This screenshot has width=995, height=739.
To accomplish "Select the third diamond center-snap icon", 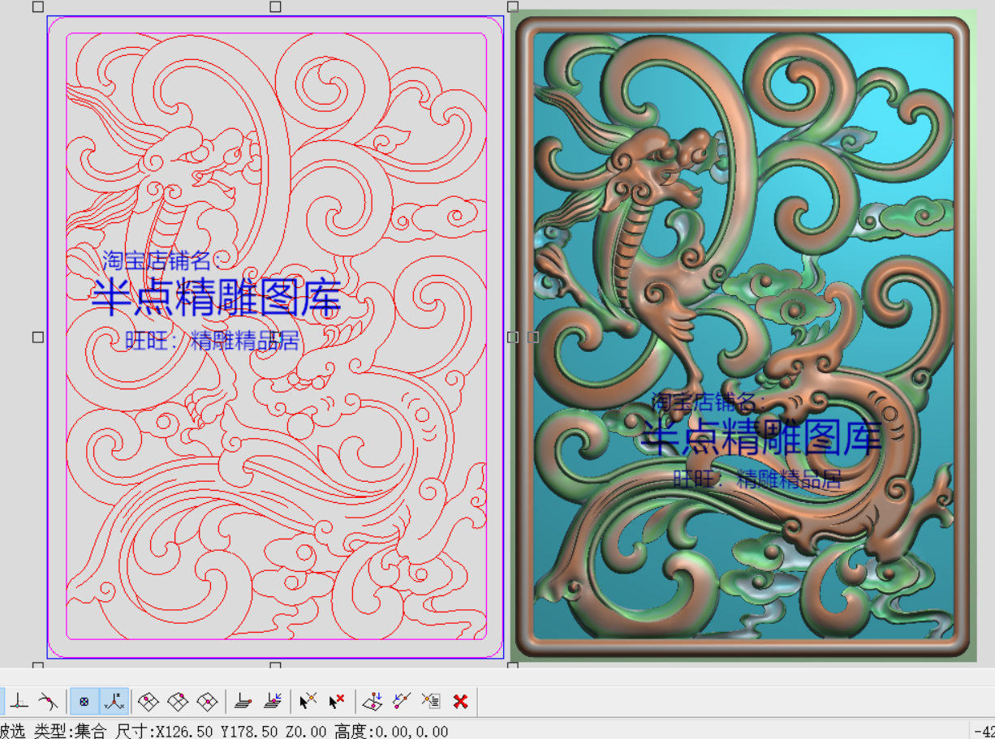I will pos(206,701).
